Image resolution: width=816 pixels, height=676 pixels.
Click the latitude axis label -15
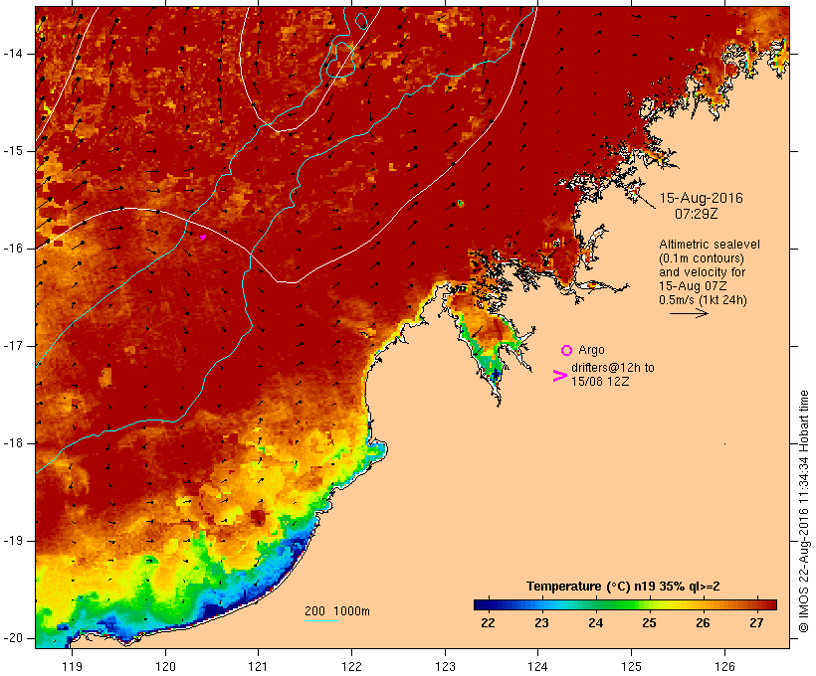coord(13,151)
